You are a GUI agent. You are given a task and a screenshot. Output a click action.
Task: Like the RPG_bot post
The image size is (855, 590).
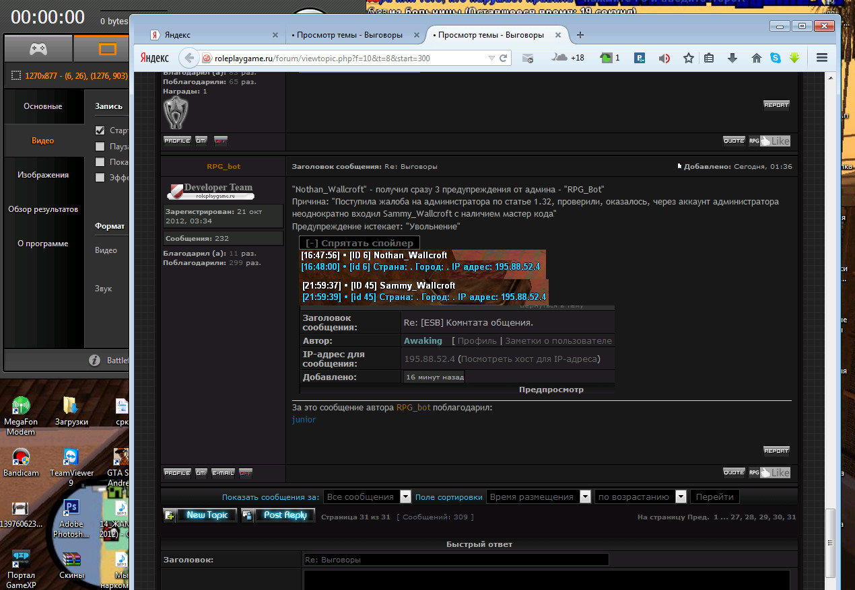(x=770, y=472)
